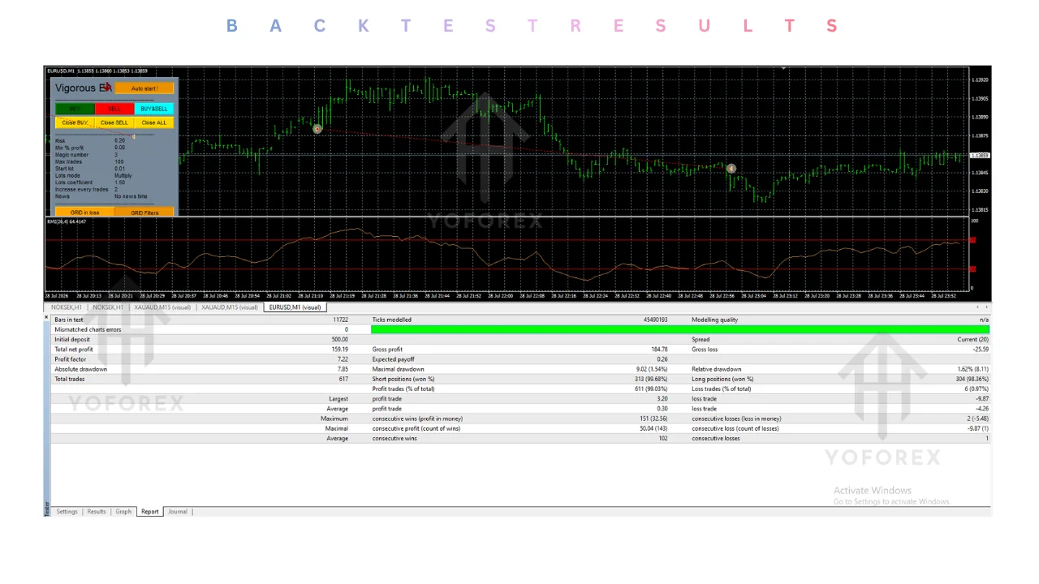Click the Close BUY button
Viewport: 1039px width, 584px height.
pyautogui.click(x=75, y=122)
